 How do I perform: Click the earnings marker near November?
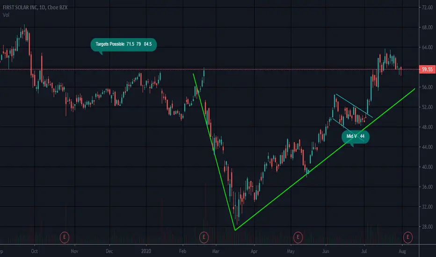click(x=65, y=237)
